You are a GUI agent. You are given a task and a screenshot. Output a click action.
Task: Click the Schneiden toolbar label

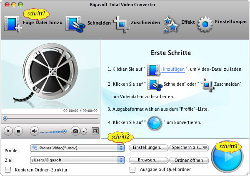click(99, 23)
